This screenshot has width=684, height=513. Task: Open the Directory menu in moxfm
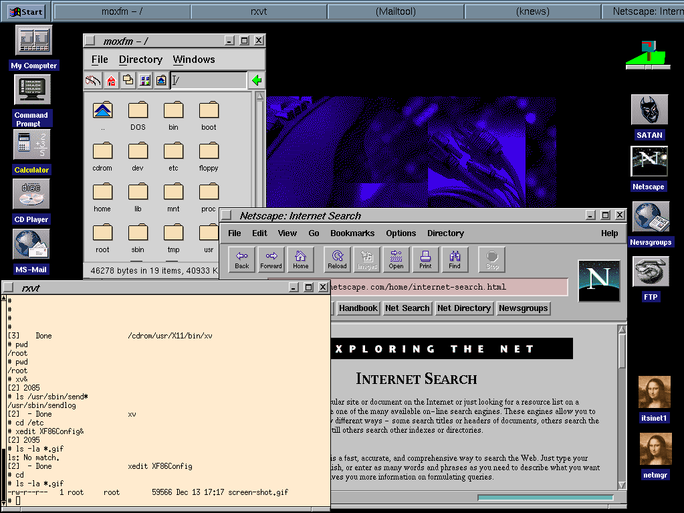click(140, 60)
